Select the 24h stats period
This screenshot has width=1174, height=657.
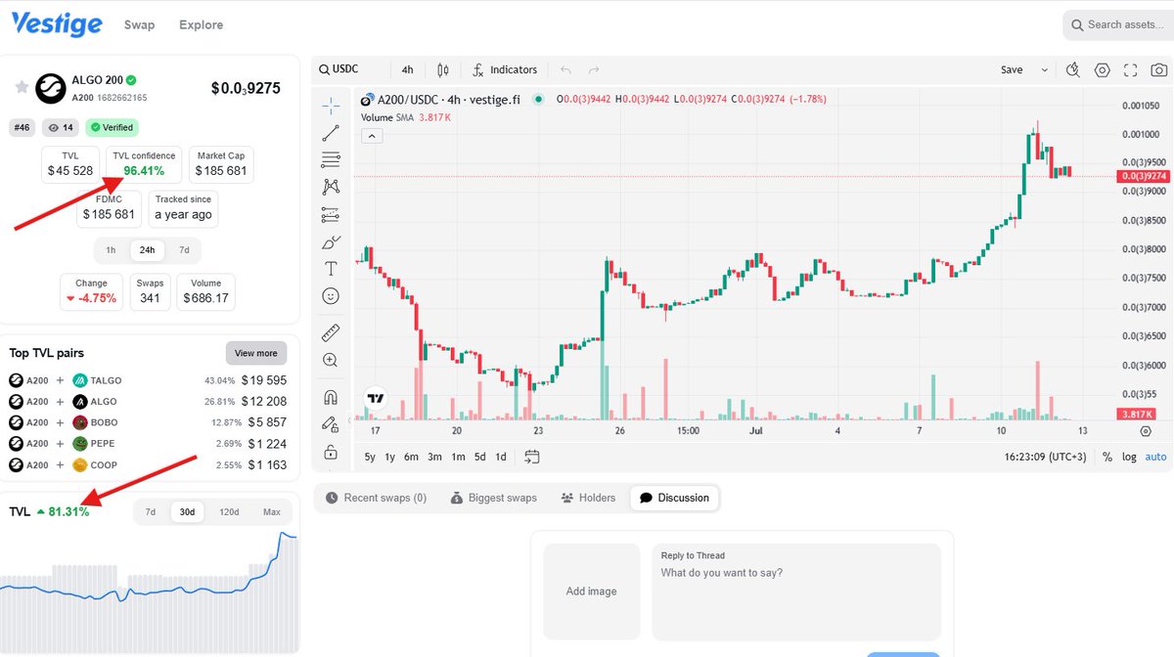pos(147,249)
